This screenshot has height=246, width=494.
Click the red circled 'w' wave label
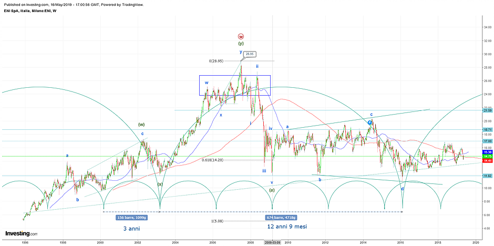click(x=241, y=37)
